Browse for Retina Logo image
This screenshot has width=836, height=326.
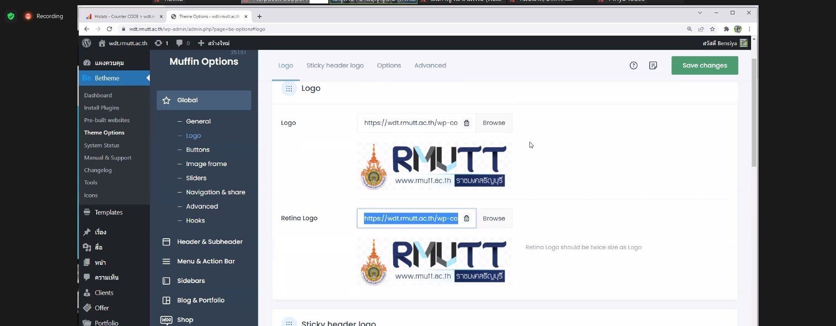[x=494, y=218]
